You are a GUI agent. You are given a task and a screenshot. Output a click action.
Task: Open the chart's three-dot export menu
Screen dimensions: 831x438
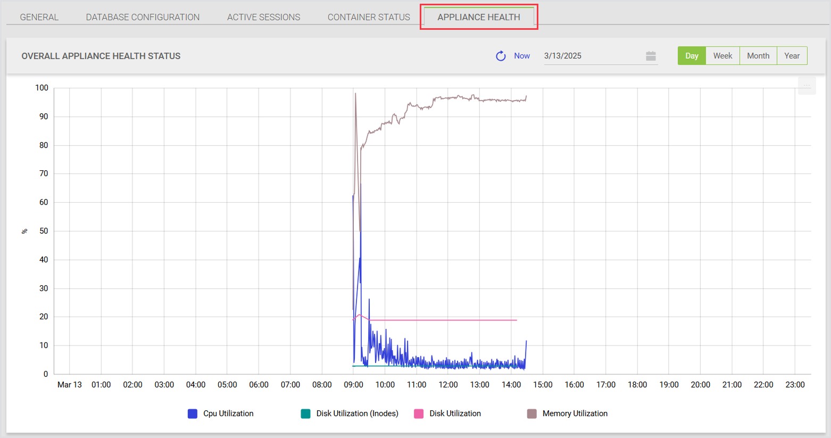pyautogui.click(x=807, y=86)
